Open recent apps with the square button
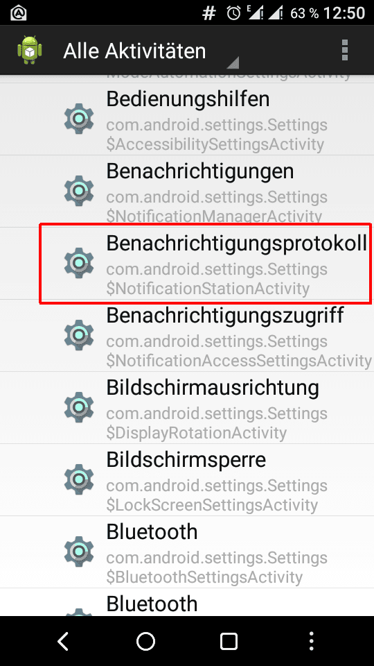This screenshot has width=374, height=666. (x=229, y=641)
